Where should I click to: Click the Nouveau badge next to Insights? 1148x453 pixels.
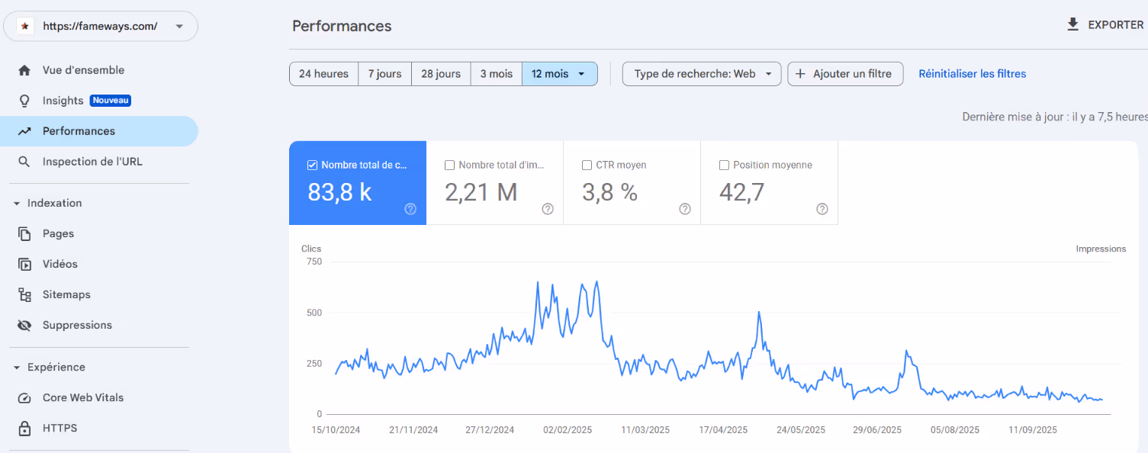(x=111, y=101)
